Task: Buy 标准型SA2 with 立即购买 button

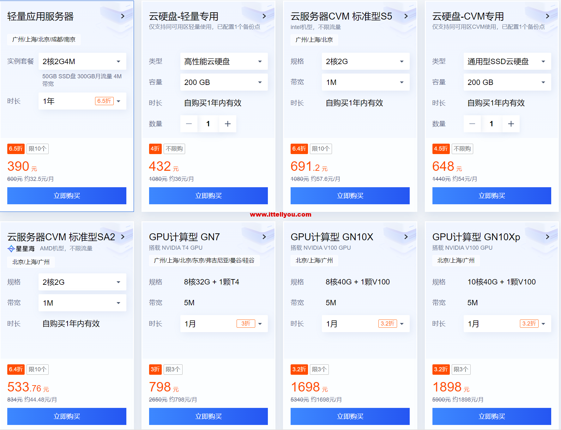Action: pyautogui.click(x=67, y=416)
